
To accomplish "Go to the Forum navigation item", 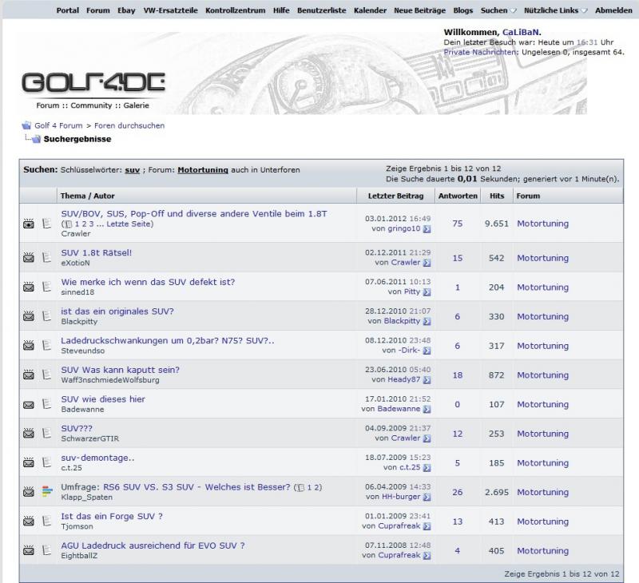I will (x=98, y=10).
